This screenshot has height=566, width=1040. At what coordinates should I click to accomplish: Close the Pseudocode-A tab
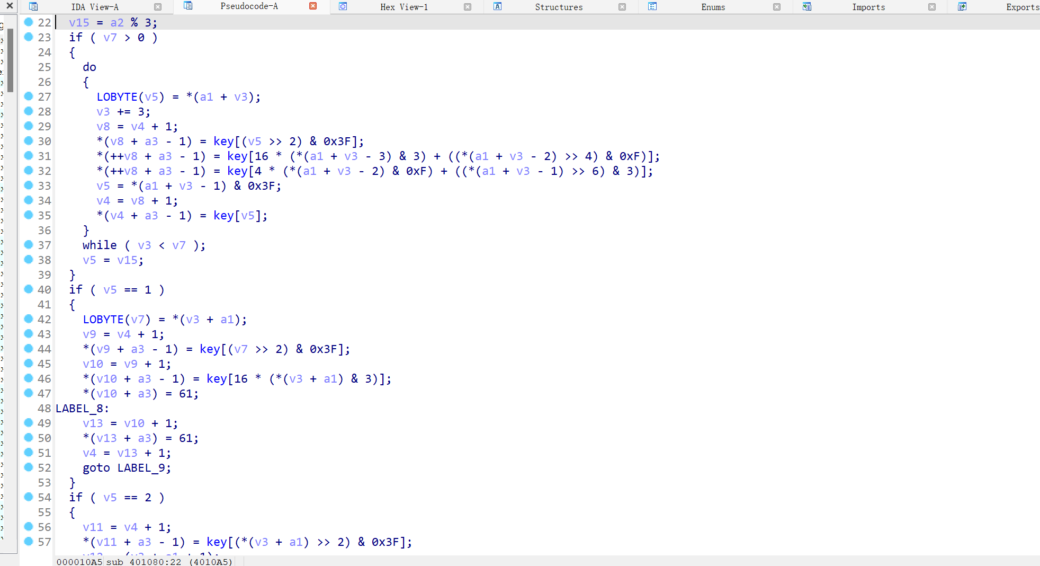click(x=313, y=6)
